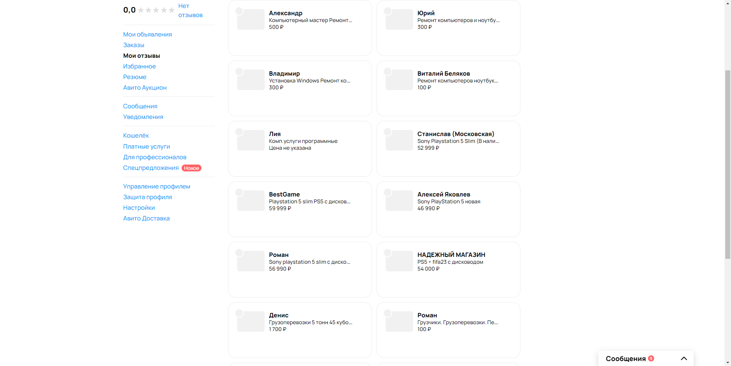The width and height of the screenshot is (731, 366).
Task: Open Александр's listing thumbnail
Action: point(251,19)
